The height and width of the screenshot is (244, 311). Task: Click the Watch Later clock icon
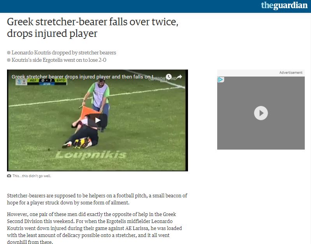[x=169, y=77]
